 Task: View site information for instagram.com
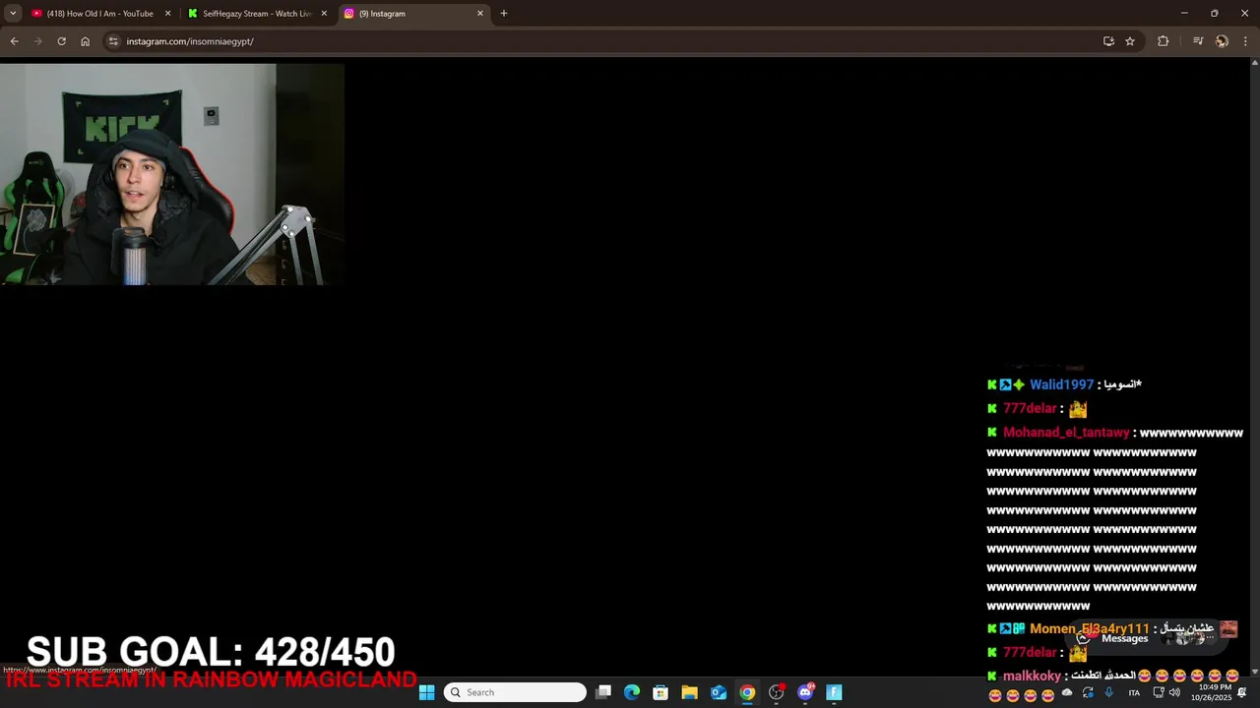point(113,41)
